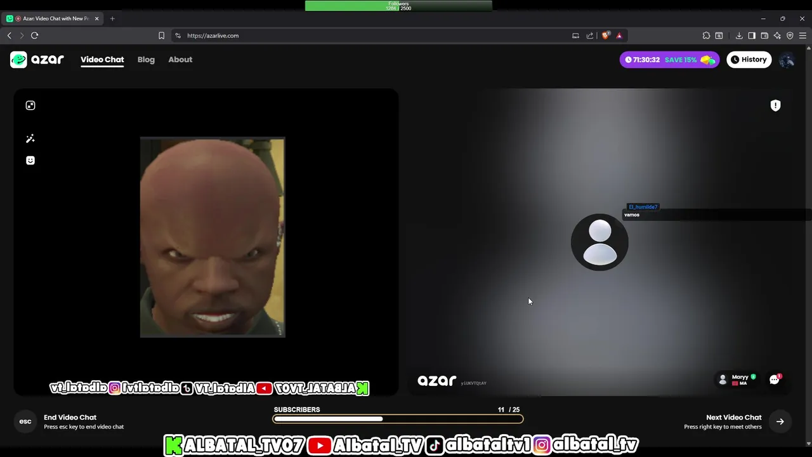The width and height of the screenshot is (812, 457).
Task: Click the El_humilde7 chat username
Action: click(x=643, y=207)
